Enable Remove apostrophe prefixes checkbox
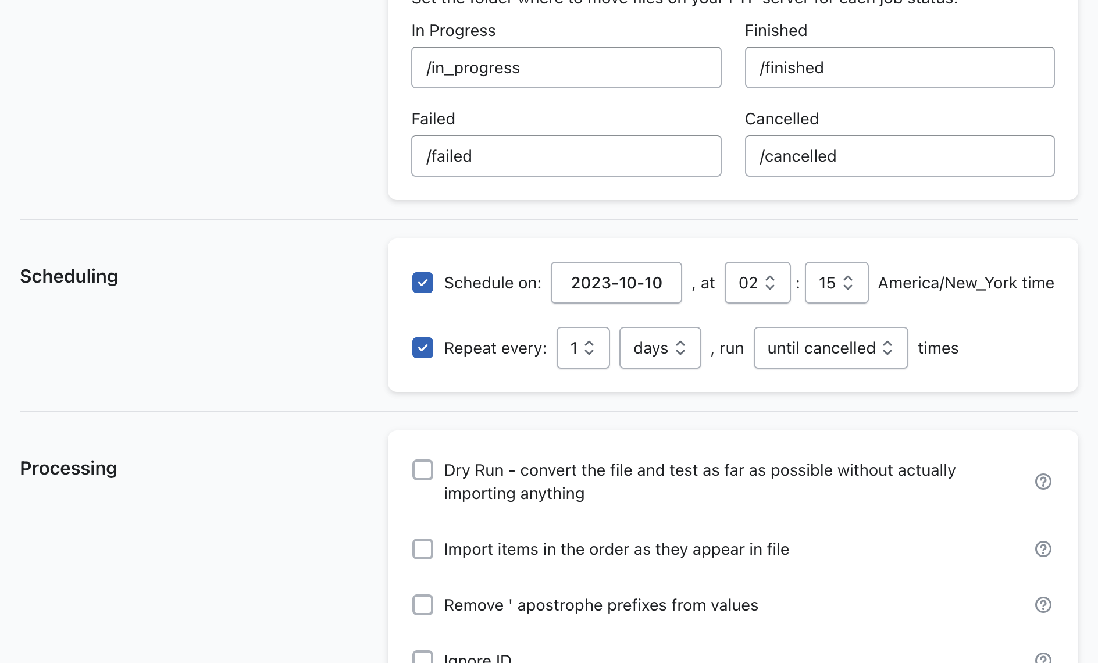 coord(423,605)
